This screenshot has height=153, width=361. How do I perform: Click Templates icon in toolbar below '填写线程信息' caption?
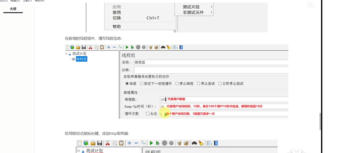72,47
